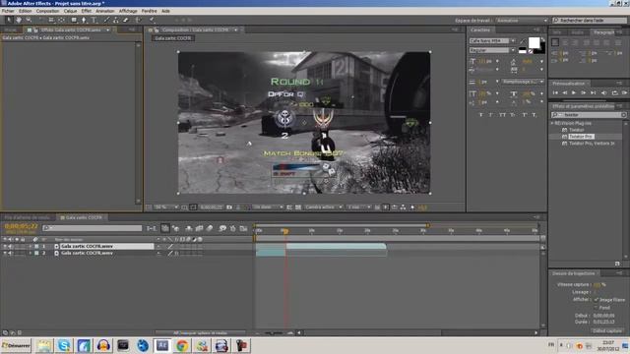The width and height of the screenshot is (630, 354).
Task: Click the Frame Blending enable icon in timeline
Action: point(199,228)
